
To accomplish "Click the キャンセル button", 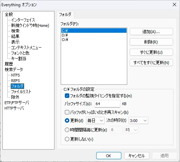I will tap(137, 156).
